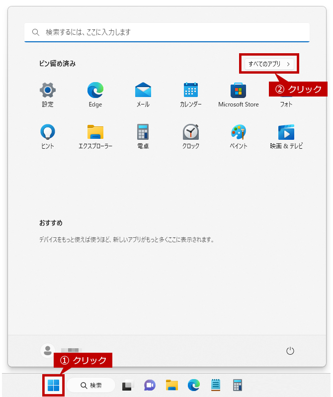Viewport: 333px width, 397px height.
Task: Launch Edge from the pinned apps
Action: coord(95,95)
